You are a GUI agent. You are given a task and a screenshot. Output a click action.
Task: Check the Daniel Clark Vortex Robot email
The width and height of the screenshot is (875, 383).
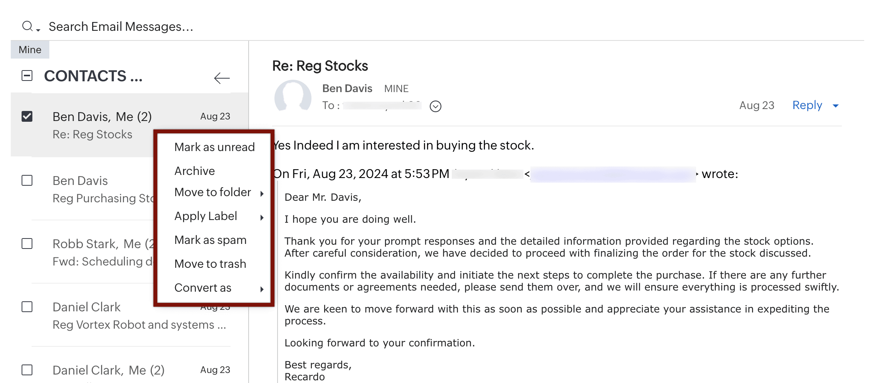click(x=27, y=307)
